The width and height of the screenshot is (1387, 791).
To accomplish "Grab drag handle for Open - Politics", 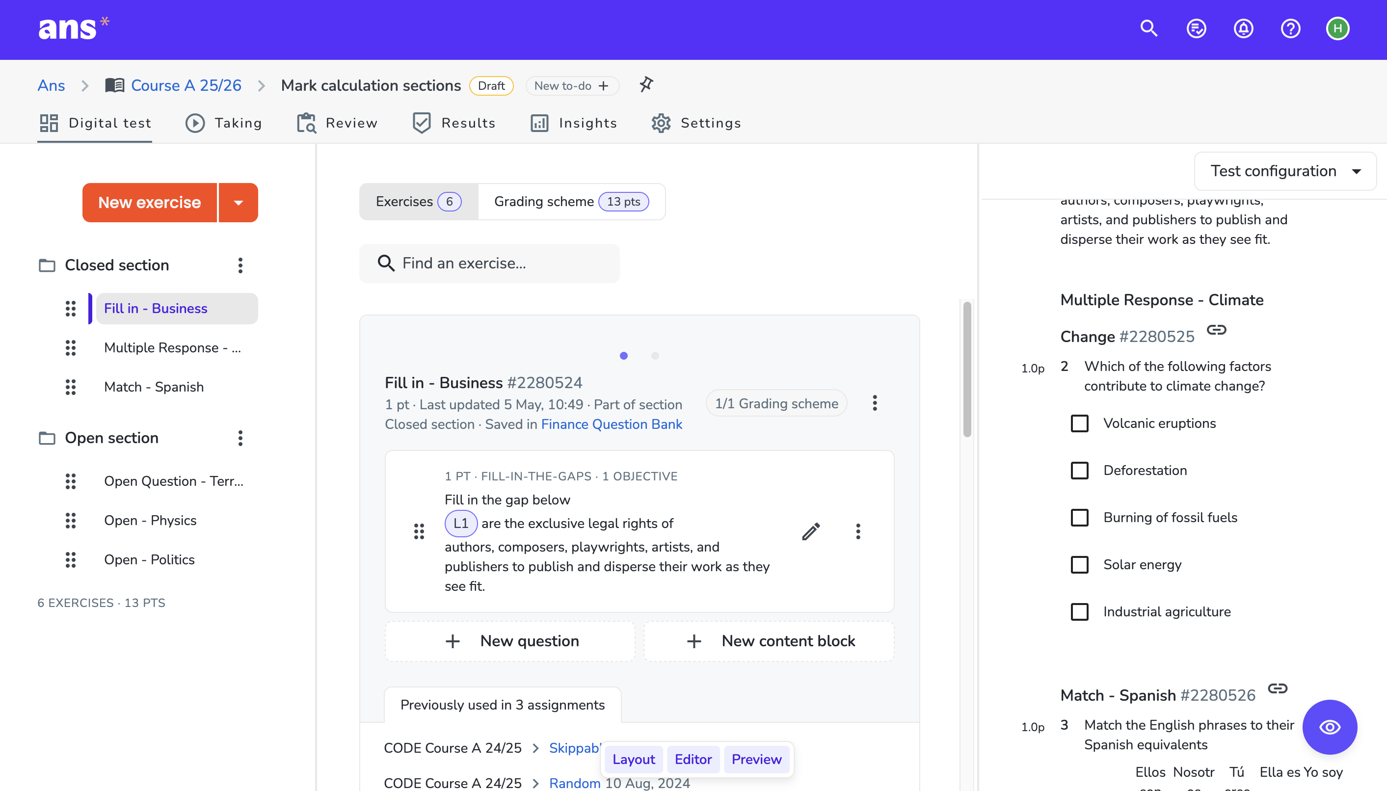I will click(x=71, y=559).
